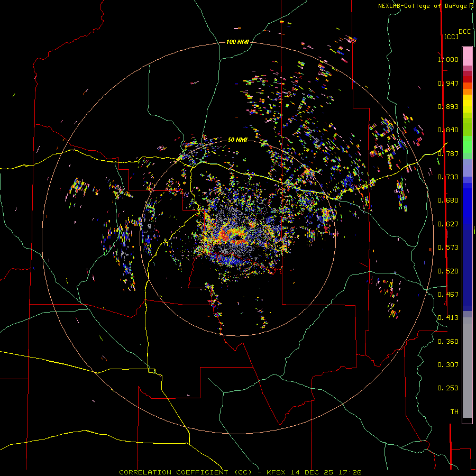This screenshot has width=476, height=476.
Task: Select the 0.947 scale value
Action: tap(448, 83)
